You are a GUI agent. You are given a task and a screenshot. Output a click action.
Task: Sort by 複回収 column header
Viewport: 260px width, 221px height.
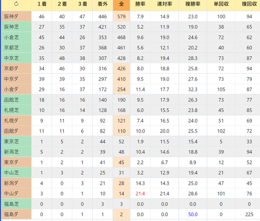pos(249,4)
